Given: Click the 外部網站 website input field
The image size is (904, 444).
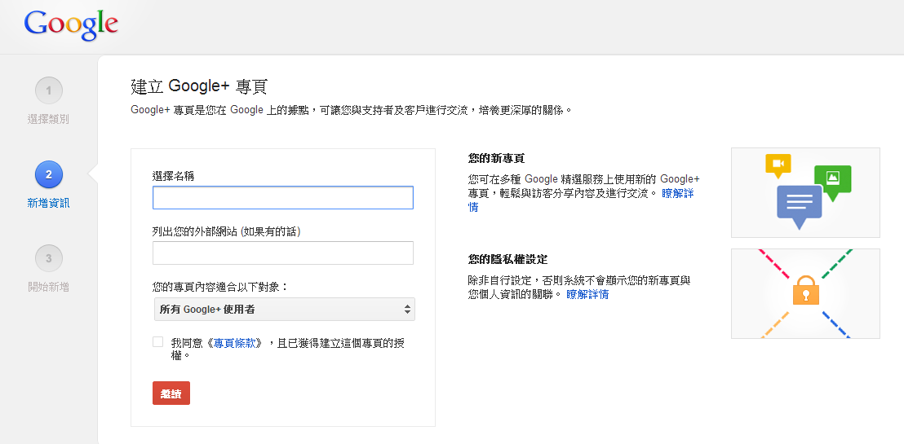Looking at the screenshot, I should click(x=283, y=253).
